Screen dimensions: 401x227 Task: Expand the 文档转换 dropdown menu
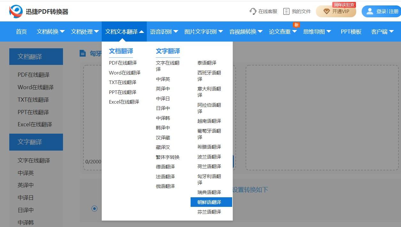tap(51, 32)
